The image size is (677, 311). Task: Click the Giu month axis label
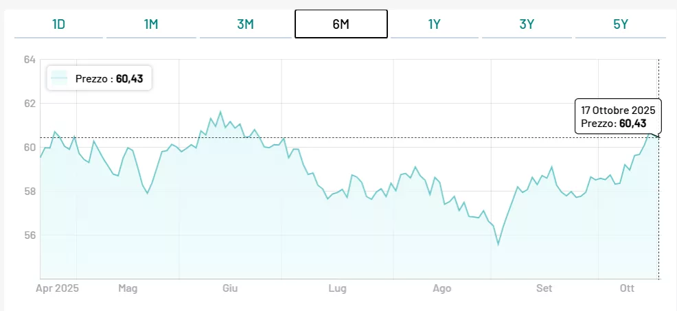point(230,288)
